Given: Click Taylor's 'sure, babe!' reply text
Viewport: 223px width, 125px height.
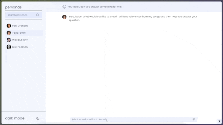Looking at the screenshot, I should 133,18.
